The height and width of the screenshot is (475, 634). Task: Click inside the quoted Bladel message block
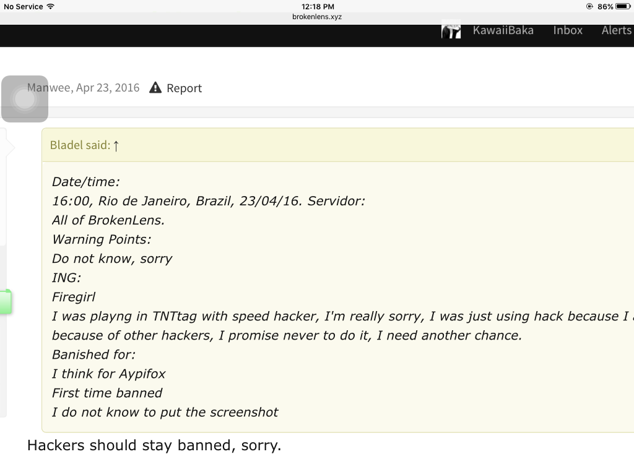pos(338,297)
